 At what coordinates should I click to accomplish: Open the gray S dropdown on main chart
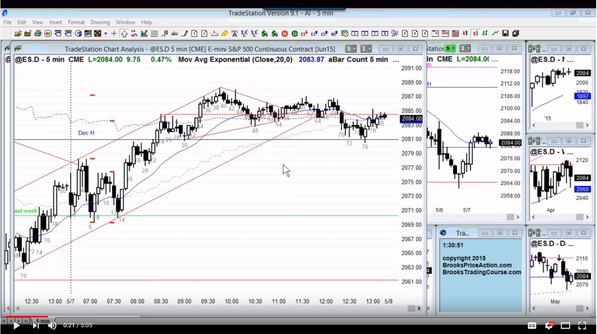click(x=352, y=49)
